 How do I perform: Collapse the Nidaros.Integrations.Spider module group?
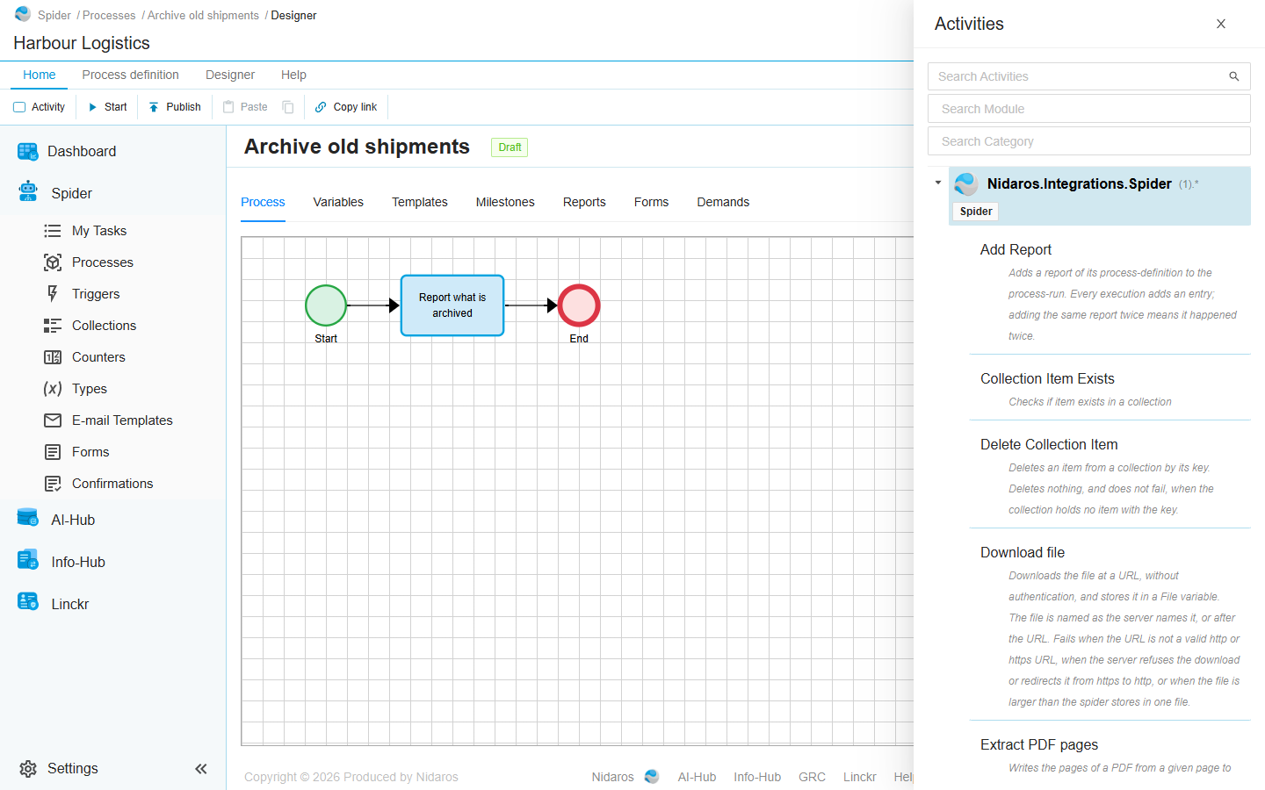click(938, 183)
